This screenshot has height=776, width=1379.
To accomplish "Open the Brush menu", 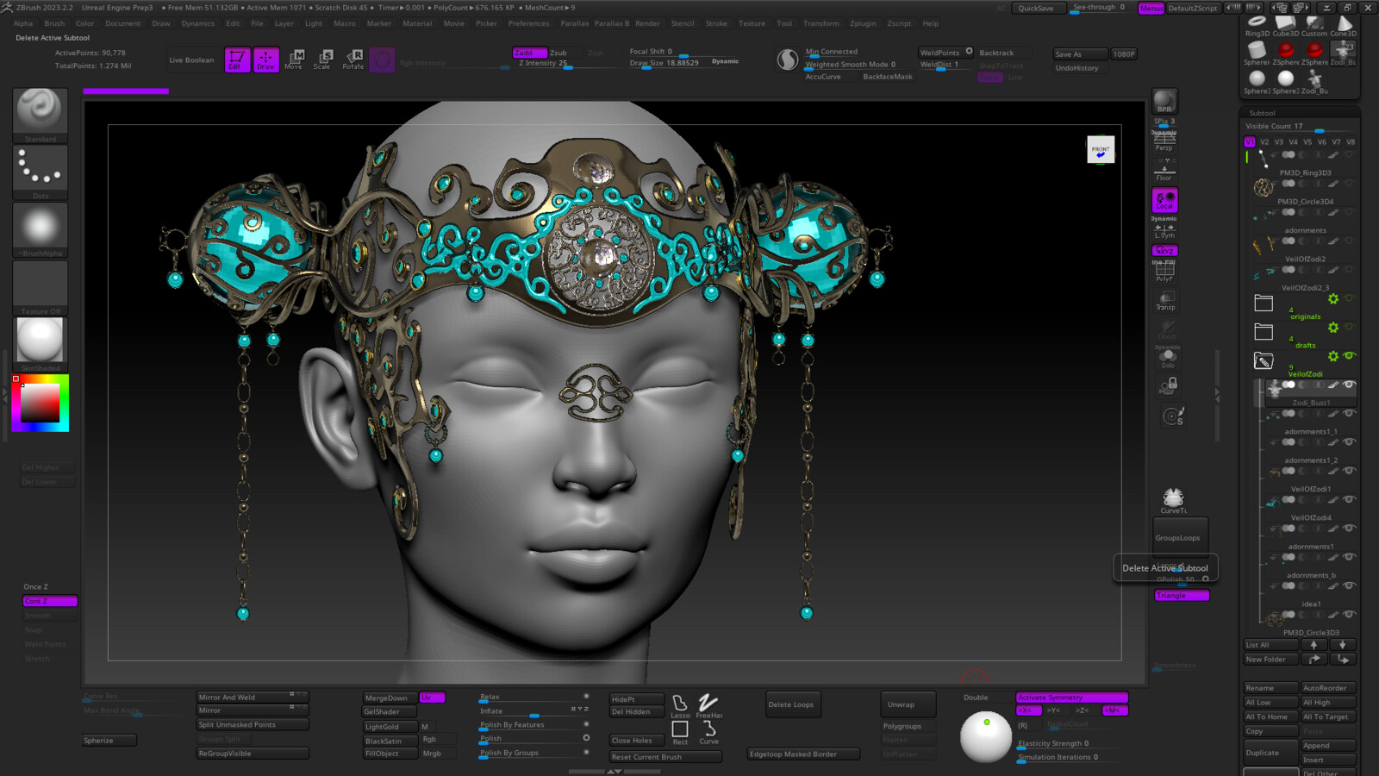I will 54,23.
